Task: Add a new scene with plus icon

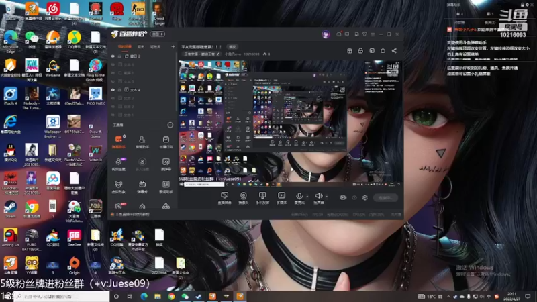Action: click(173, 46)
